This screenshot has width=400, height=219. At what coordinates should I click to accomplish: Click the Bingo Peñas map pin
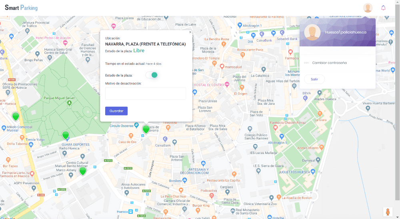[x=38, y=54]
